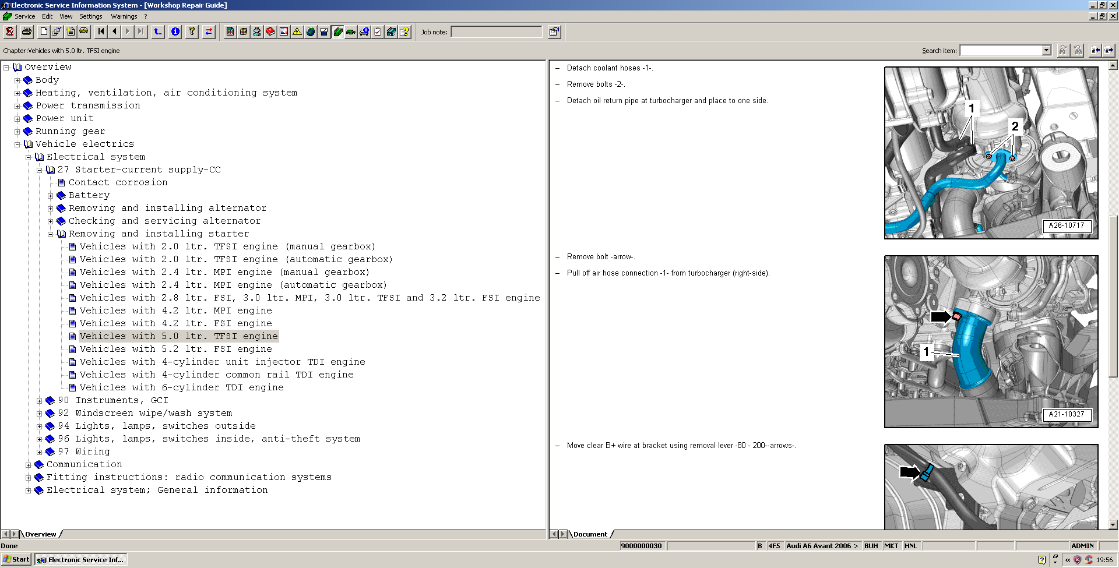Open the Search item dropdown list
The width and height of the screenshot is (1119, 568).
tap(1046, 51)
